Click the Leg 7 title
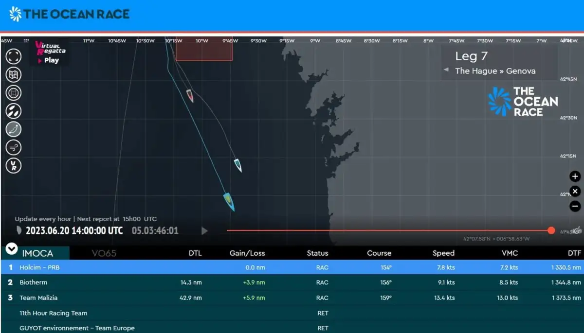 (471, 56)
